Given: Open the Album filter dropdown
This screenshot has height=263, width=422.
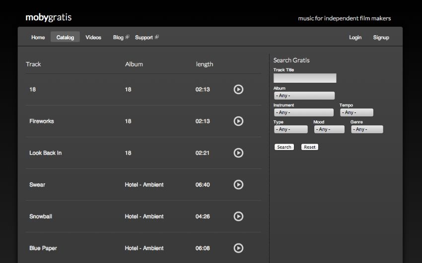Looking at the screenshot, I should 304,96.
